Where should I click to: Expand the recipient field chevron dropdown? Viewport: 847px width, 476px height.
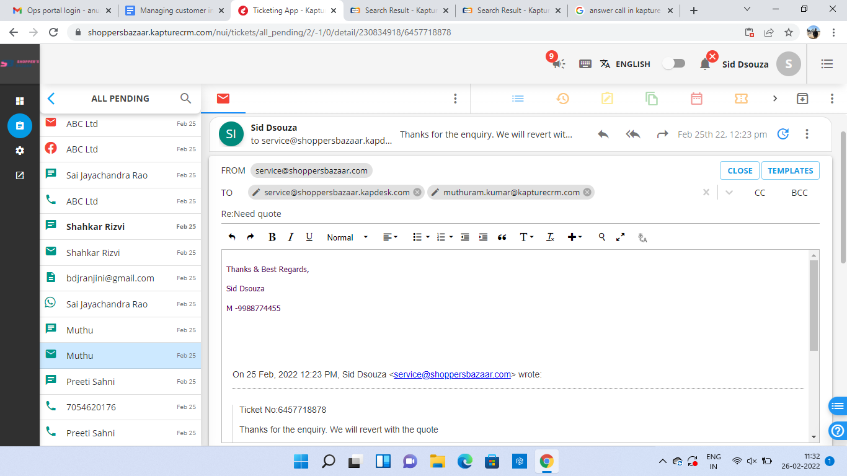(729, 192)
